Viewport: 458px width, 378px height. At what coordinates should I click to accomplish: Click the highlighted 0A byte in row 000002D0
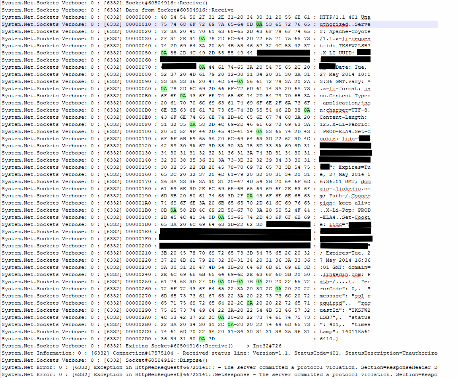click(x=202, y=339)
